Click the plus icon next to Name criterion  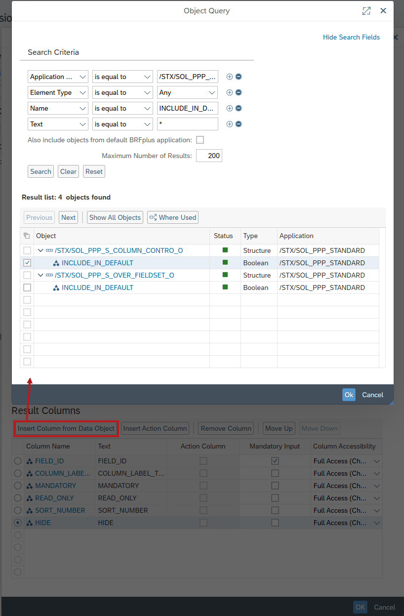[x=229, y=108]
